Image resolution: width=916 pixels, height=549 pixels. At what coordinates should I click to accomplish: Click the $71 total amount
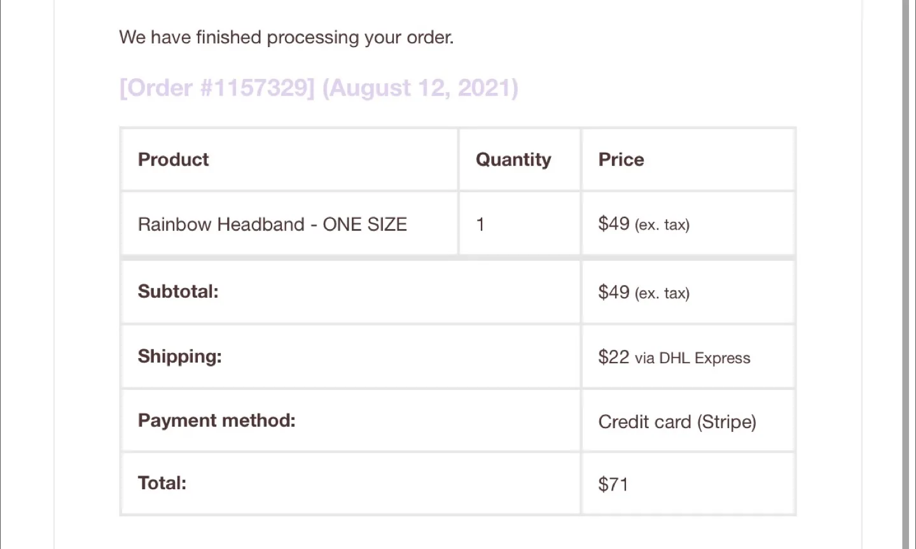coord(613,485)
